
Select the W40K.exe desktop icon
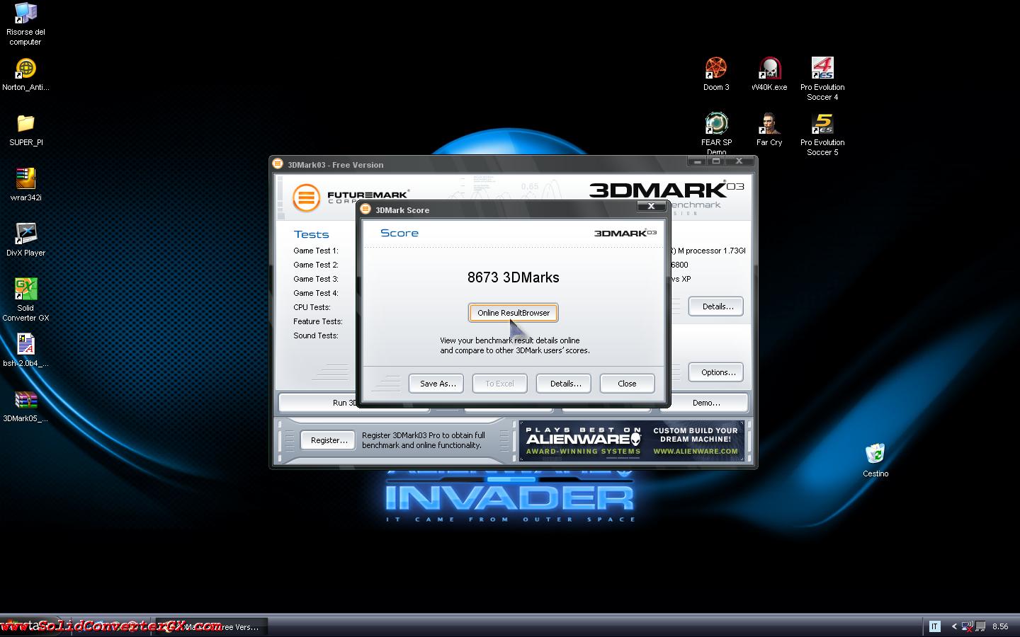769,74
